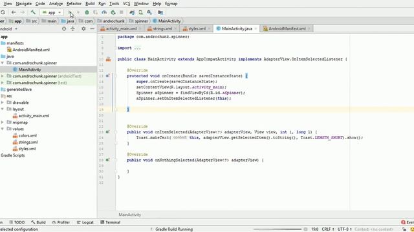Viewport: 414px width, 232px height.
Task: Select Gradle Scripts in project tree
Action: 13,155
